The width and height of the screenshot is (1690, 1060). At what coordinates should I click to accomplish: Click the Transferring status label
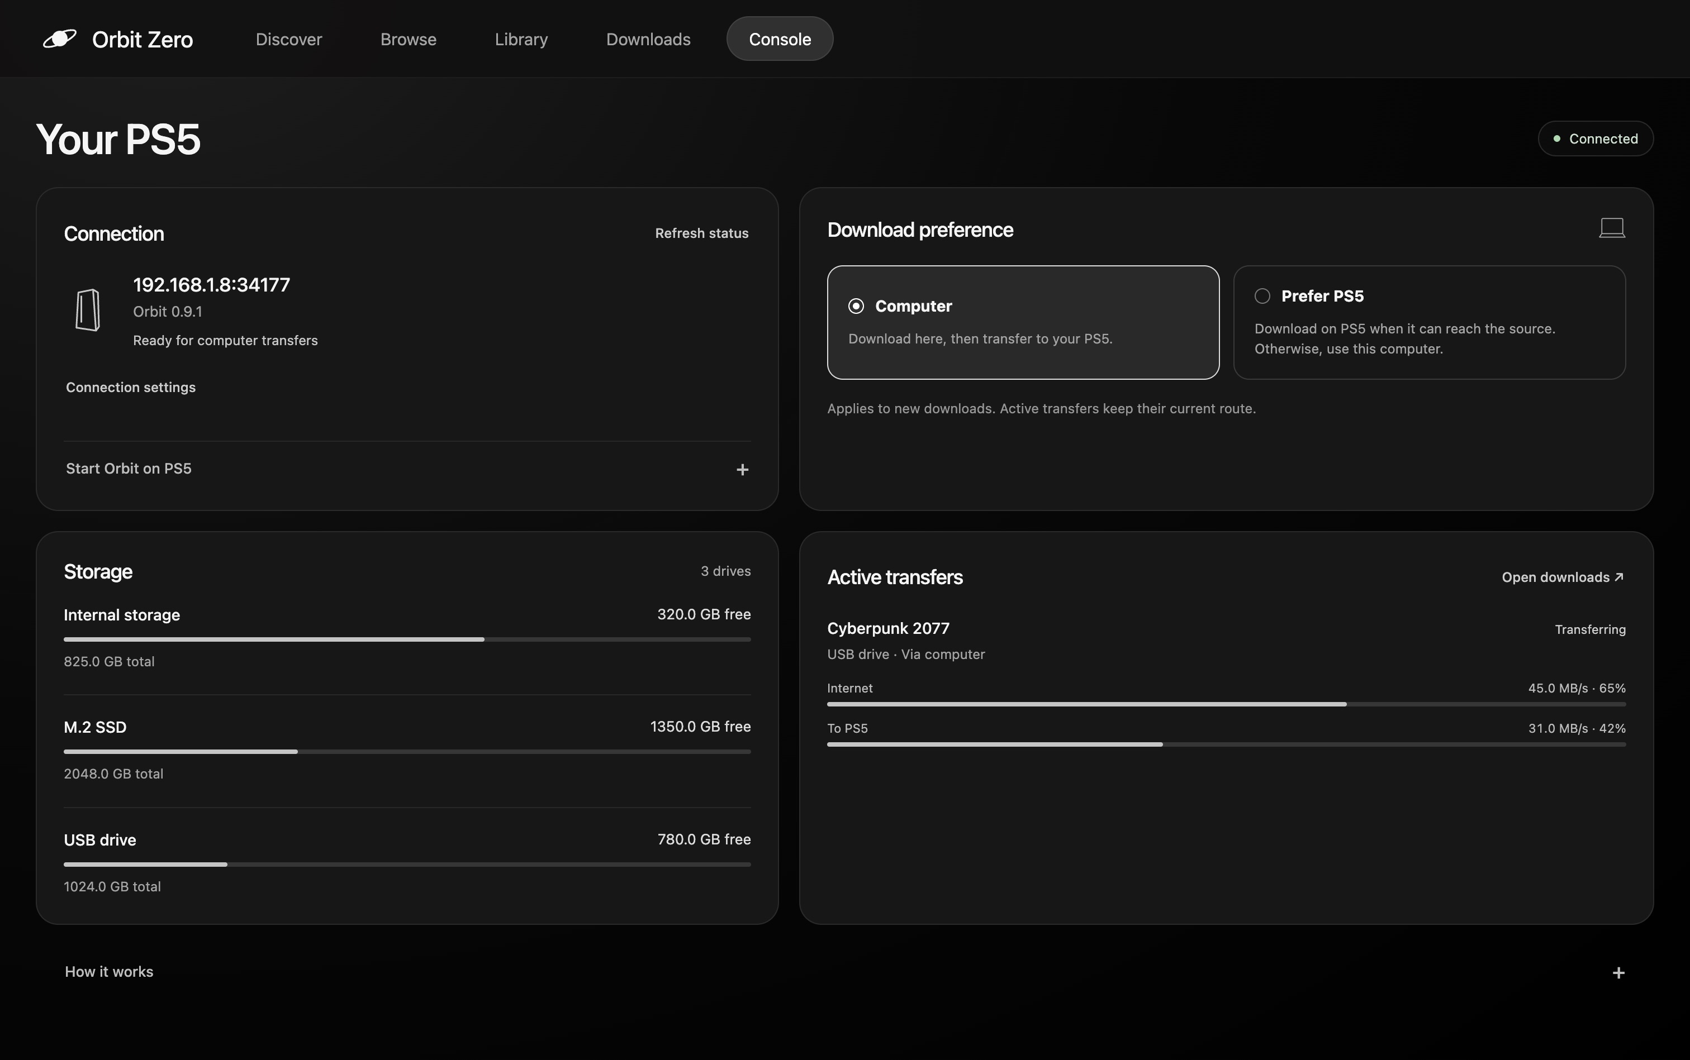1589,629
